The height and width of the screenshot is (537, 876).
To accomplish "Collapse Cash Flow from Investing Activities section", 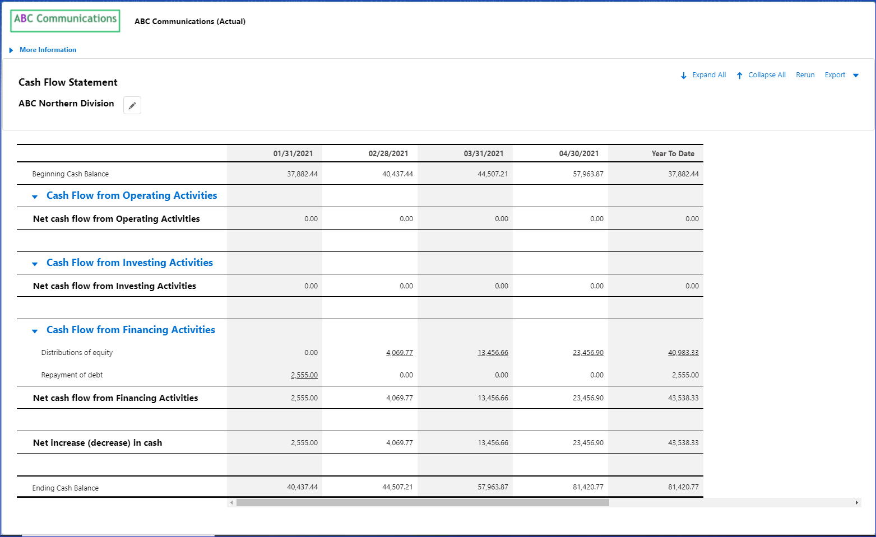I will 35,264.
